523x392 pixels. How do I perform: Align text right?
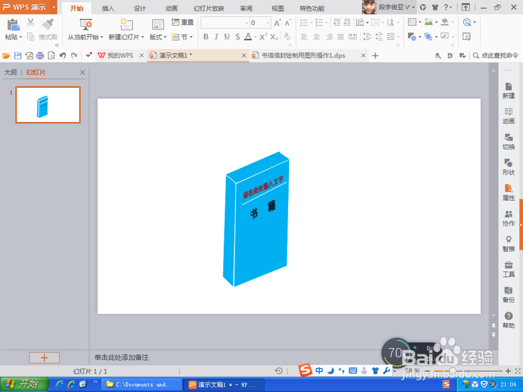329,37
